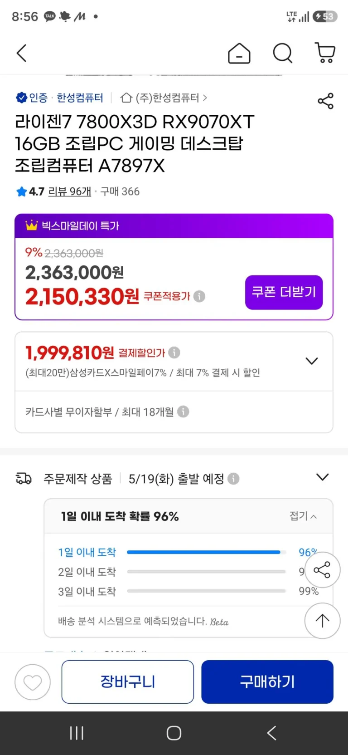Tap the back arrow at top left
The height and width of the screenshot is (755, 348).
21,53
